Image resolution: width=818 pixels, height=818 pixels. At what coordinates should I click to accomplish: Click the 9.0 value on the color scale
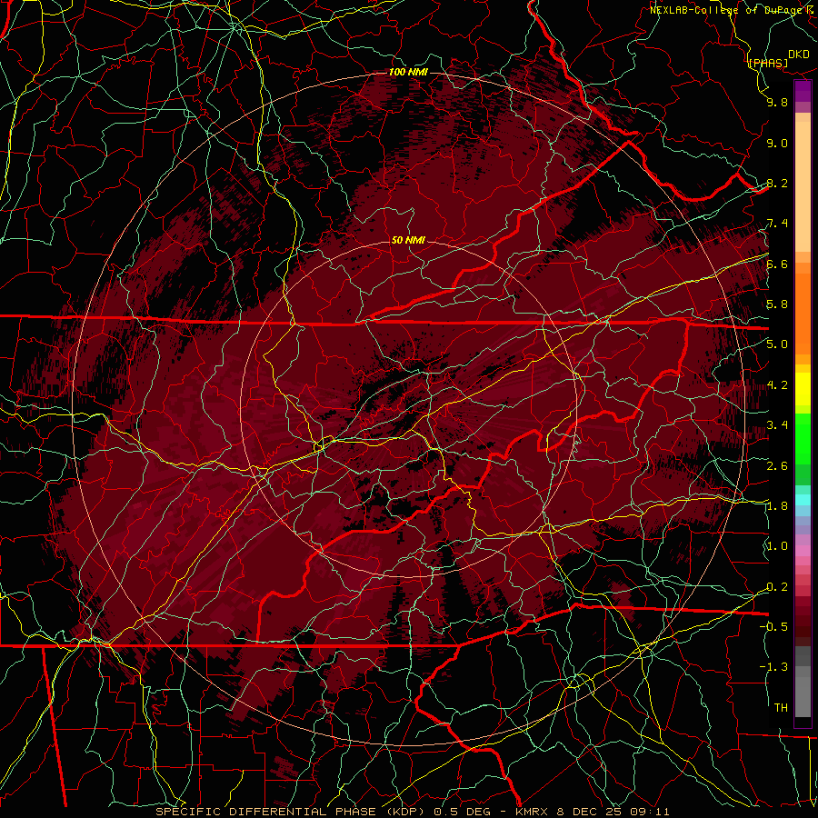tap(777, 143)
